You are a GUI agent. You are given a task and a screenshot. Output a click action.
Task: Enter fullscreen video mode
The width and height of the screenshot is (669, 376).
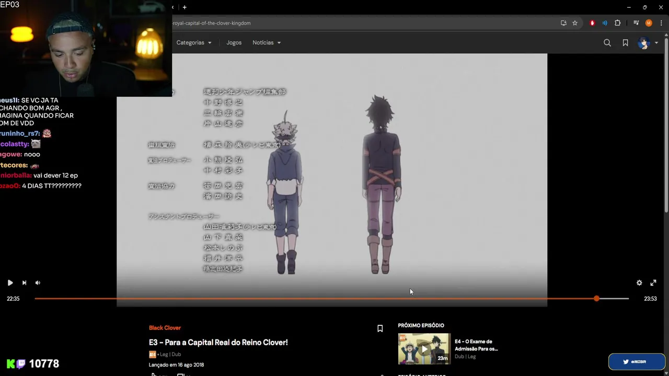(653, 283)
